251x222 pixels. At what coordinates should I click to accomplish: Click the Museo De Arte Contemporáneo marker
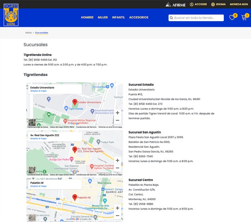tap(105, 200)
